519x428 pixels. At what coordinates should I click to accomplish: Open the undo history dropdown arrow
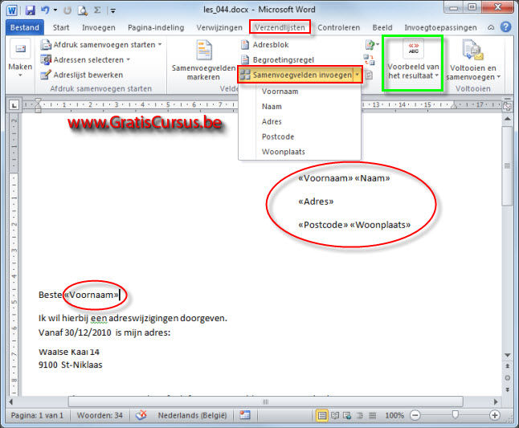tap(55, 10)
